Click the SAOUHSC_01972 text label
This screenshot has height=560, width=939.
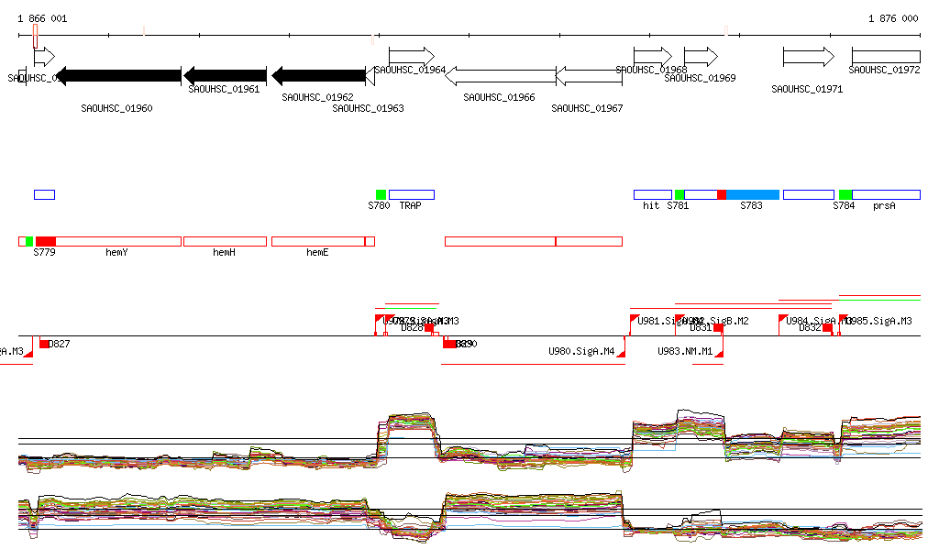[x=885, y=70]
